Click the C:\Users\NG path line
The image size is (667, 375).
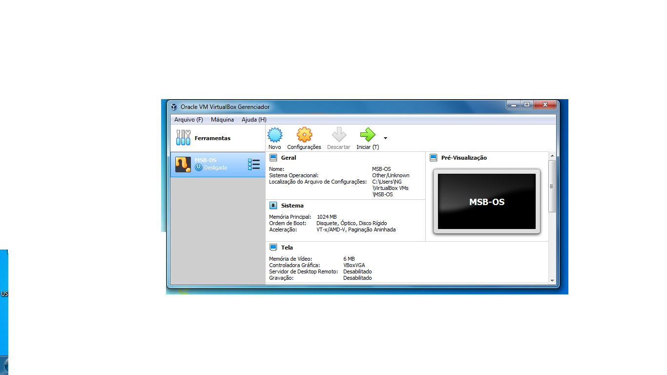(x=387, y=182)
